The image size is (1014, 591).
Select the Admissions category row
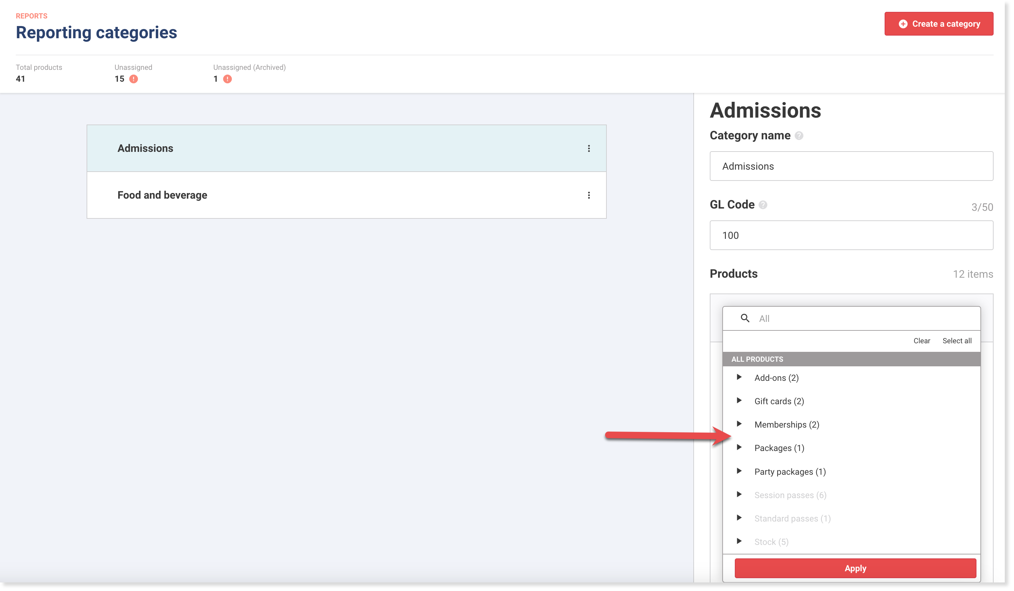[346, 149]
